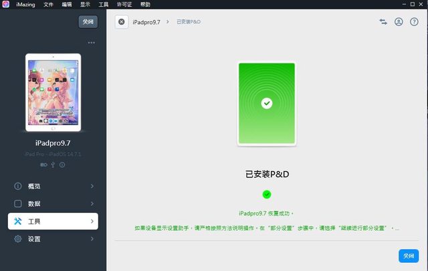This screenshot has width=428, height=271.
Task: Open the 显示 menu
Action: [85, 5]
